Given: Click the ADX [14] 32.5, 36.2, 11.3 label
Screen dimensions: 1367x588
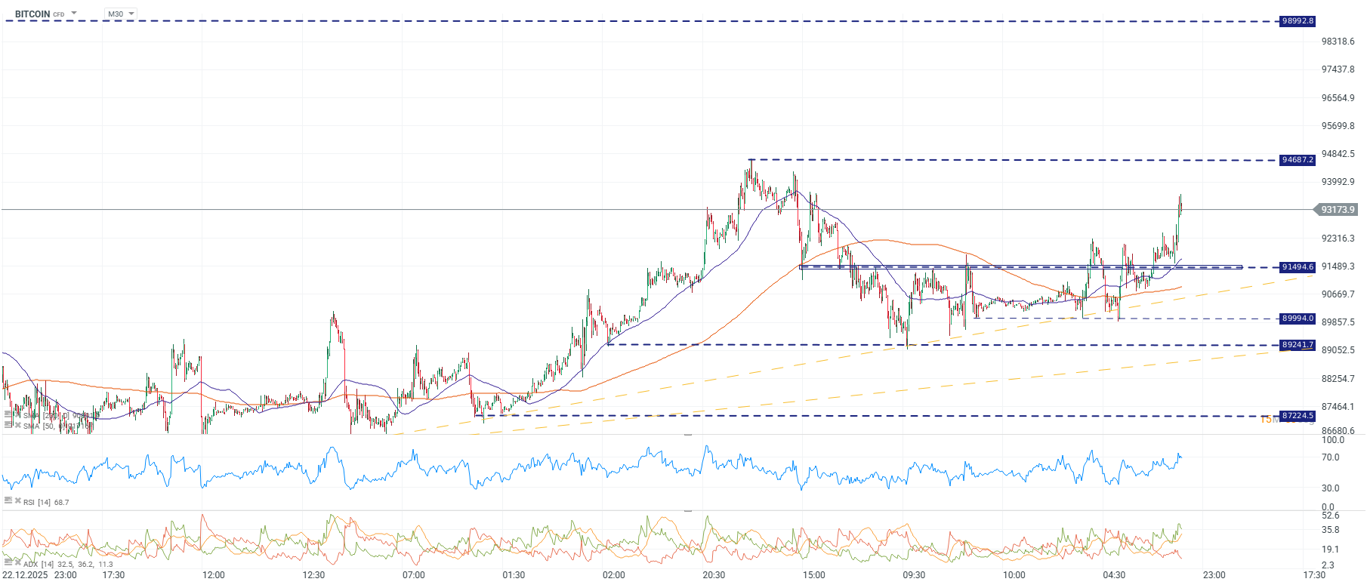Looking at the screenshot, I should [x=68, y=564].
